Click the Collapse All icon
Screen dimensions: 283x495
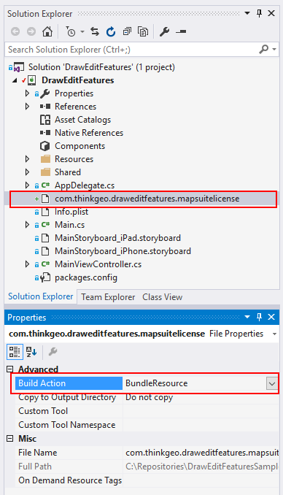tap(127, 31)
